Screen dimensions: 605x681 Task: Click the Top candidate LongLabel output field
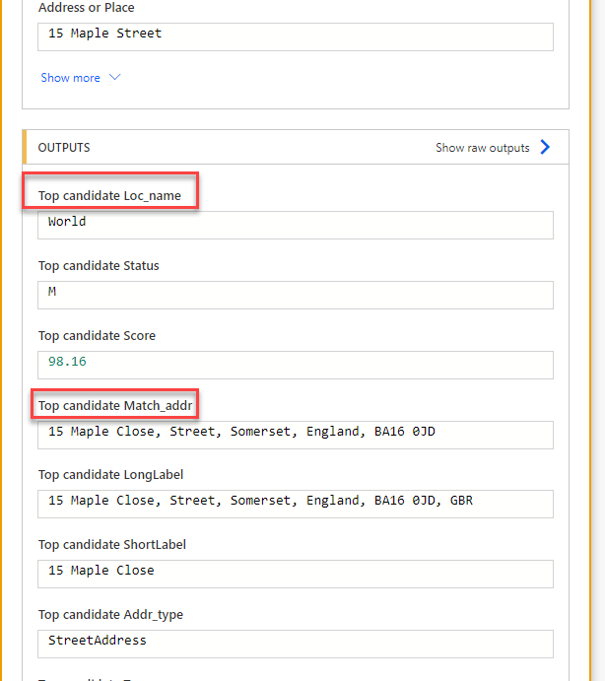(x=296, y=503)
